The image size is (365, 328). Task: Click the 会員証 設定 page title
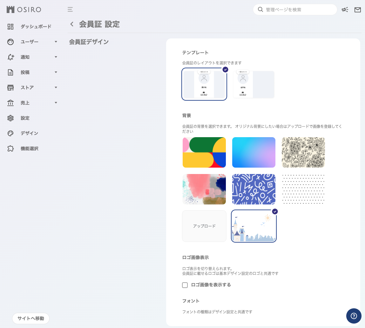[99, 24]
